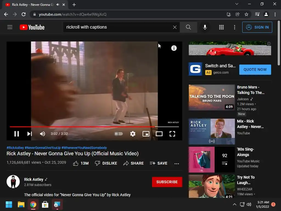
Task: Toggle the autoplay switch
Action: tap(118, 134)
